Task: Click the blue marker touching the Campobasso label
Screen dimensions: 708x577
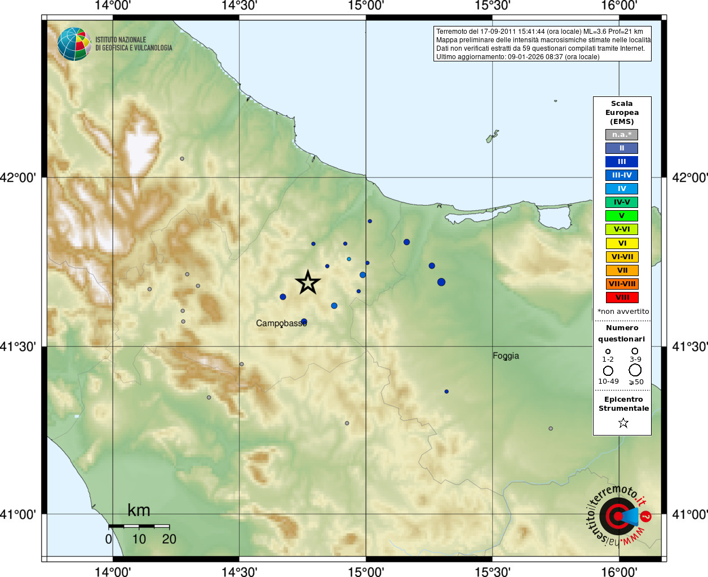Action: click(x=304, y=322)
